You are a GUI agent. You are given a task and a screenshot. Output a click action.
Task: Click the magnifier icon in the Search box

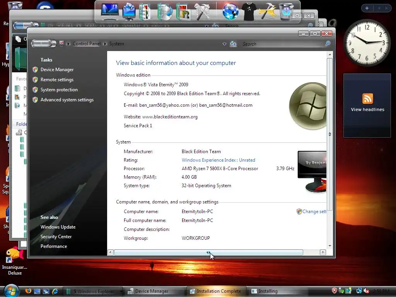pos(328,44)
